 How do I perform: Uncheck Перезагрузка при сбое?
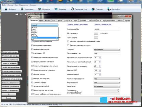(32, 49)
